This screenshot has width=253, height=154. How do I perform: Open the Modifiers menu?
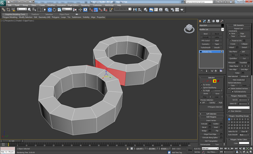click(x=51, y=5)
